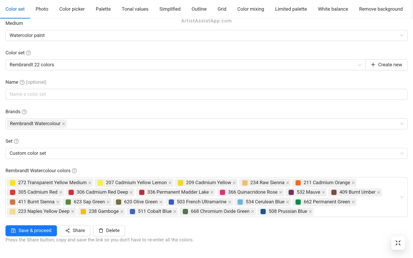Select the Outline tab
The width and height of the screenshot is (413, 258).
[199, 9]
